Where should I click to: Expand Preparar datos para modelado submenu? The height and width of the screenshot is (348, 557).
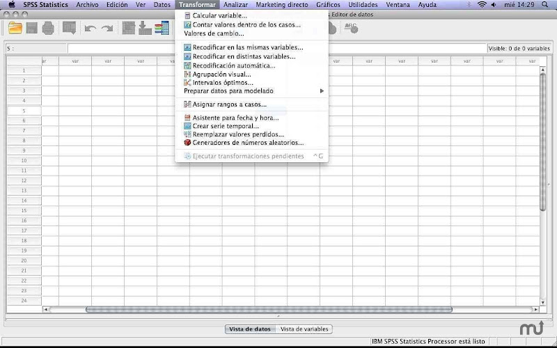pos(252,91)
